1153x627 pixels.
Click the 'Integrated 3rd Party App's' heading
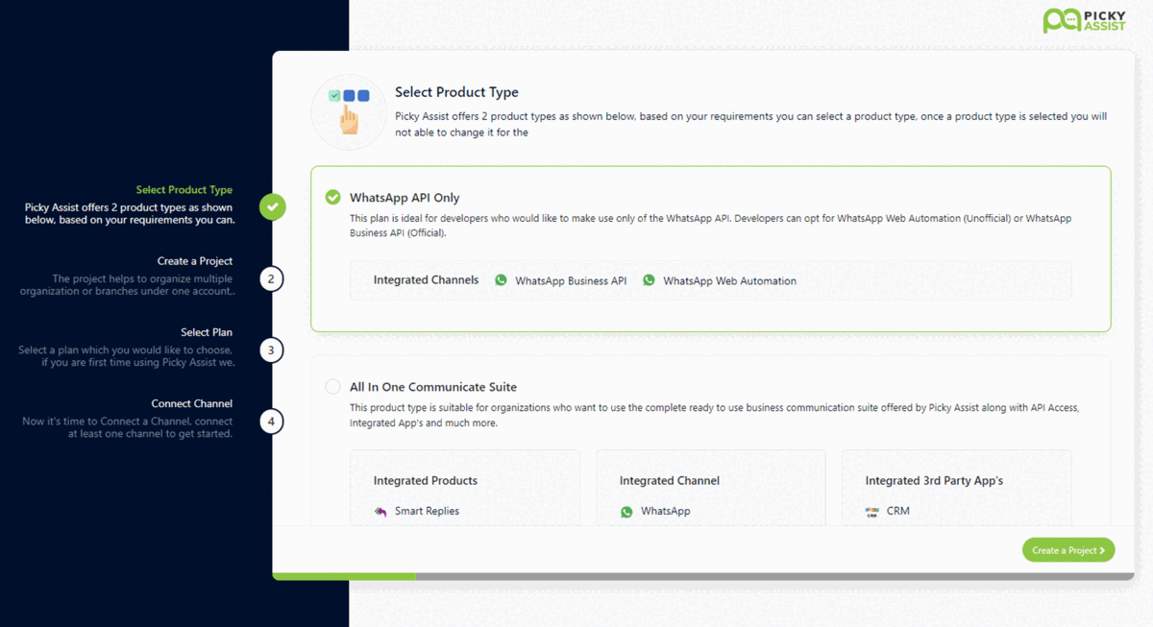(934, 480)
